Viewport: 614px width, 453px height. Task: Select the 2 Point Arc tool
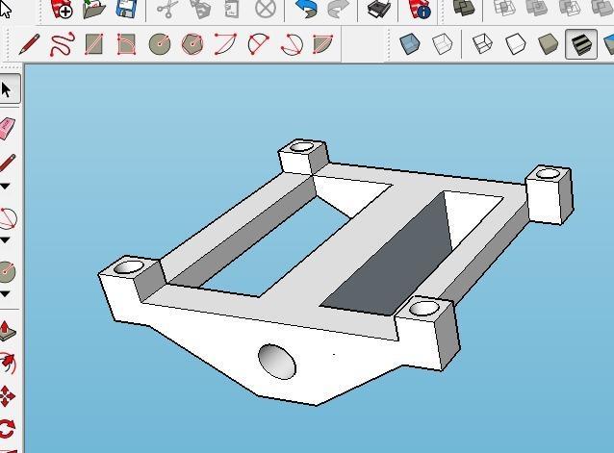tap(259, 44)
